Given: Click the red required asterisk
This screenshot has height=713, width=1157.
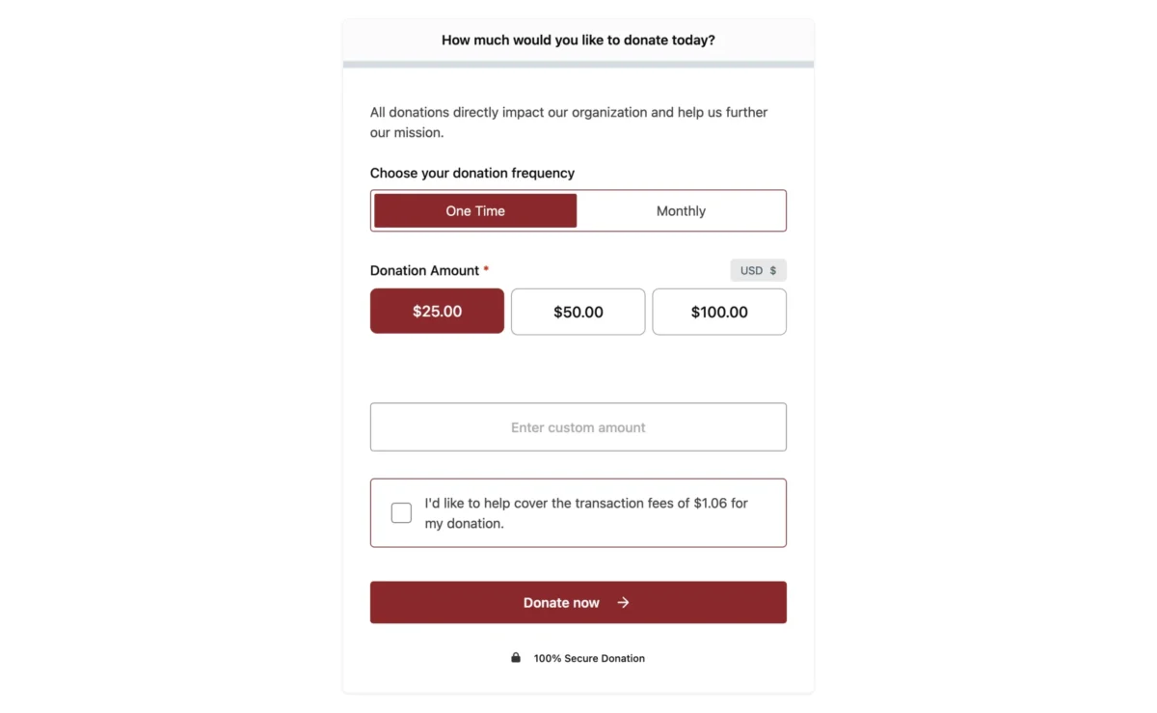Looking at the screenshot, I should 486,270.
